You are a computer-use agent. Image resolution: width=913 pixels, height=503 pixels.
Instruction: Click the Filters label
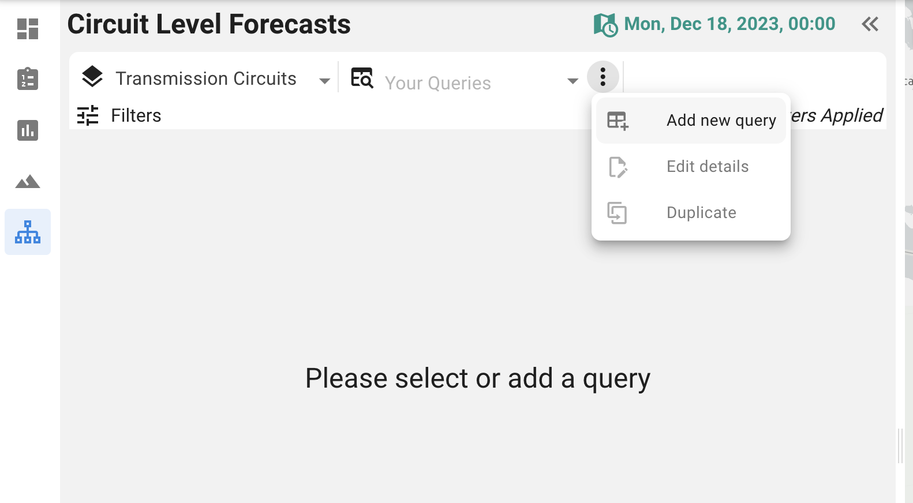click(x=136, y=115)
